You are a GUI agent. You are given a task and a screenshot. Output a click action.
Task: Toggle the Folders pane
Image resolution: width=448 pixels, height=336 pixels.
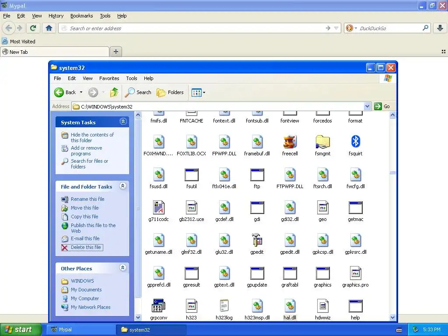tap(170, 92)
